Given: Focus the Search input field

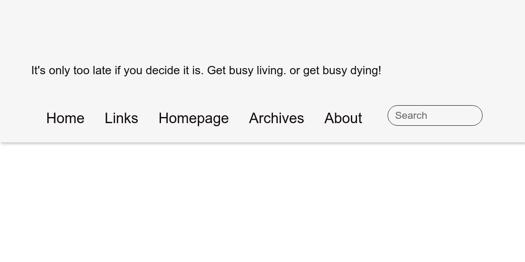Looking at the screenshot, I should point(435,115).
